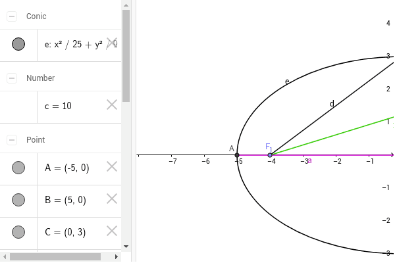The width and height of the screenshot is (395, 263).
Task: Collapse the Number section
Action: pyautogui.click(x=12, y=78)
